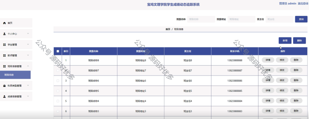Expand the 科目类型管理 chevron

[x=28, y=85]
